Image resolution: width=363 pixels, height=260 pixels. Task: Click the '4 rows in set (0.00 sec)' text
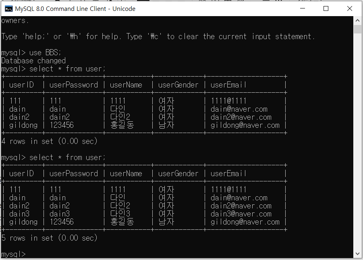point(49,141)
